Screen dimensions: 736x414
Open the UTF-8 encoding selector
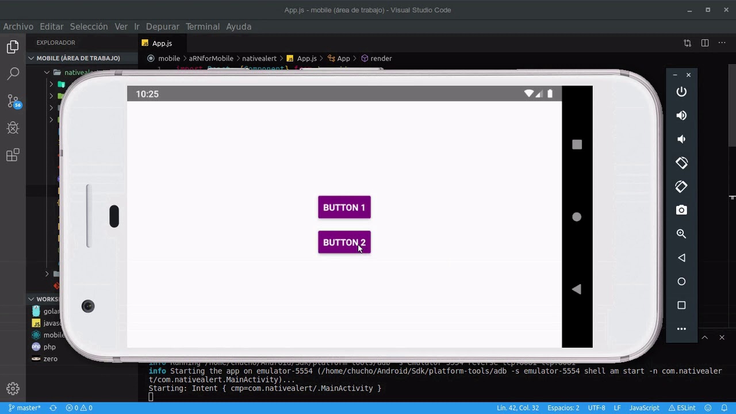596,408
